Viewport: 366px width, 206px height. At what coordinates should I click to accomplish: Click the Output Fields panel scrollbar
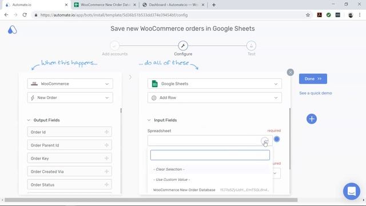[121, 110]
